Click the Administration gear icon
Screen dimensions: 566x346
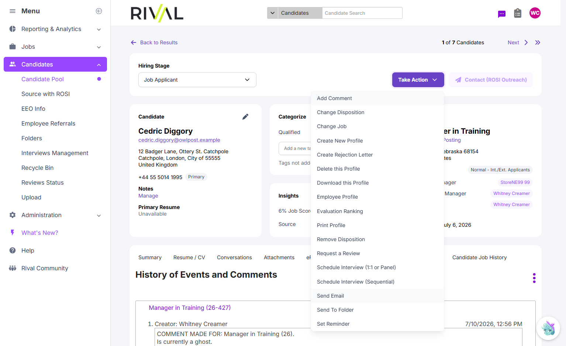[13, 215]
